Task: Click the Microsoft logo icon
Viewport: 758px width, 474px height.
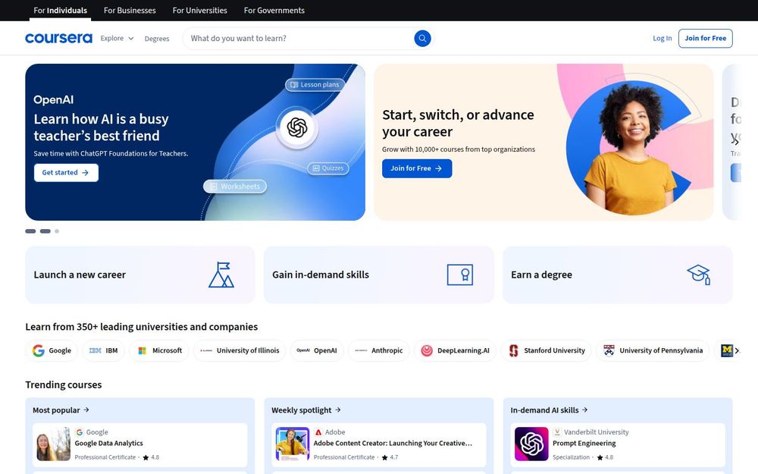Action: (143, 350)
